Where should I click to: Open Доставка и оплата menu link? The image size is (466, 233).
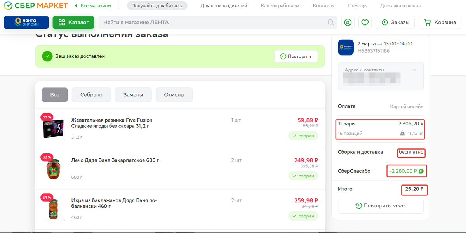coord(400,6)
